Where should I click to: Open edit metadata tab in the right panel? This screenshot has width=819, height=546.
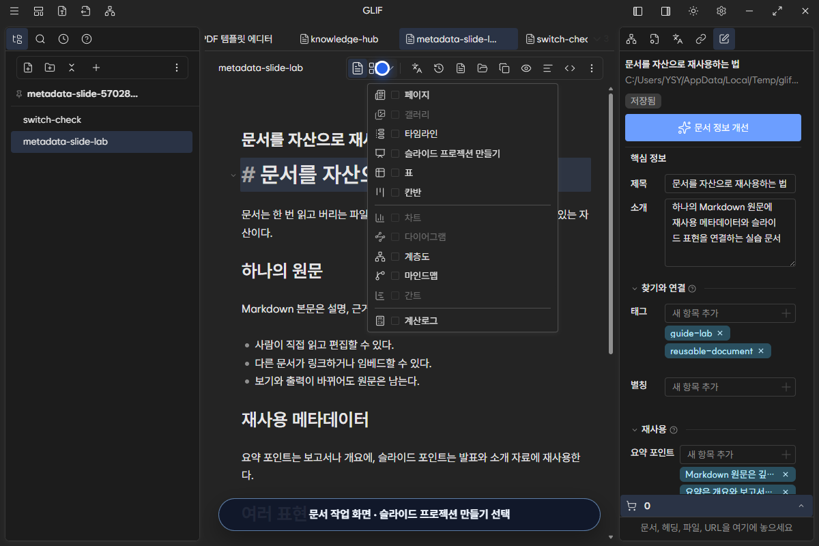(x=724, y=39)
